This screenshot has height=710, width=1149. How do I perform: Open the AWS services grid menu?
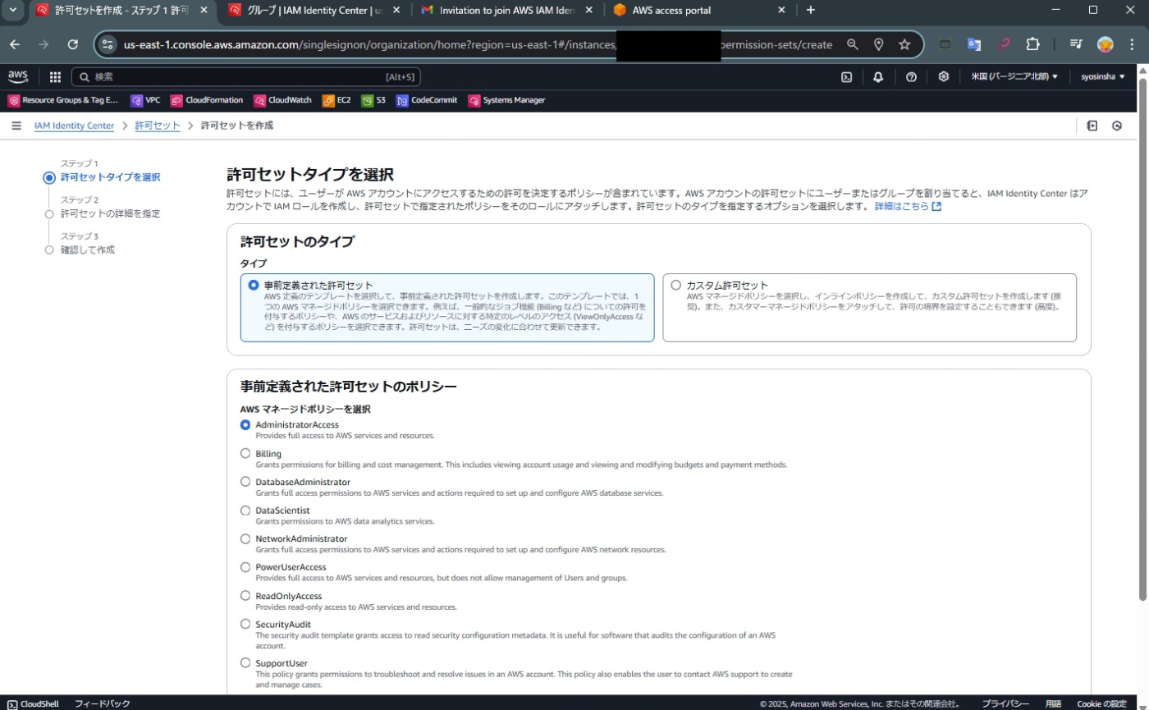coord(55,77)
